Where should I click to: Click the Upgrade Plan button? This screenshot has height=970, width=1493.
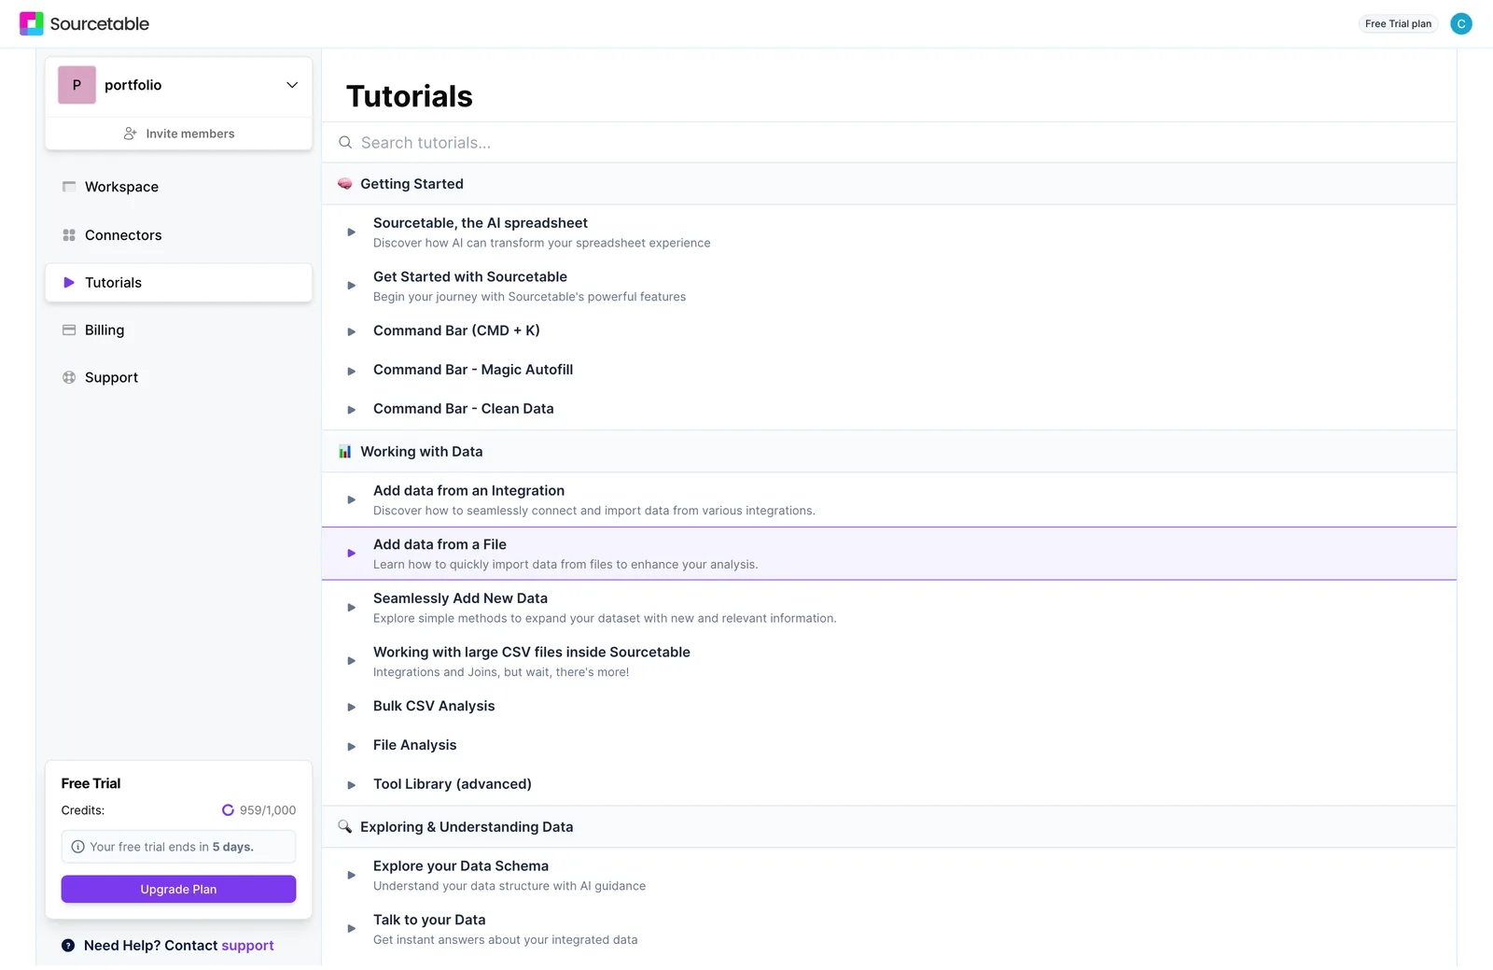[x=178, y=889]
